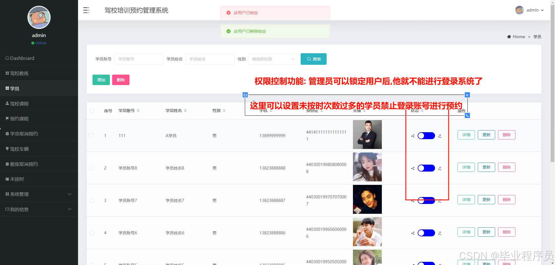Click the 学员账号 search input field
The width and height of the screenshot is (555, 265).
(139, 59)
